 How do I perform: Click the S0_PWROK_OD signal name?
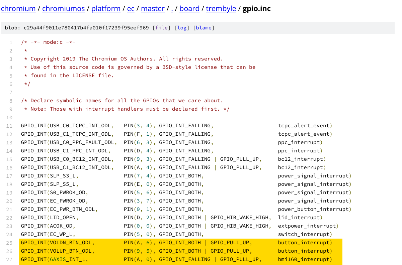[x=67, y=192]
